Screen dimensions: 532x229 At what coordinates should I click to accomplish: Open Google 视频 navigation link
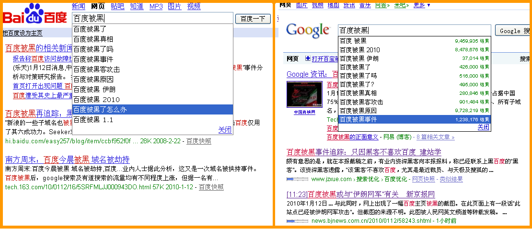tap(318, 5)
